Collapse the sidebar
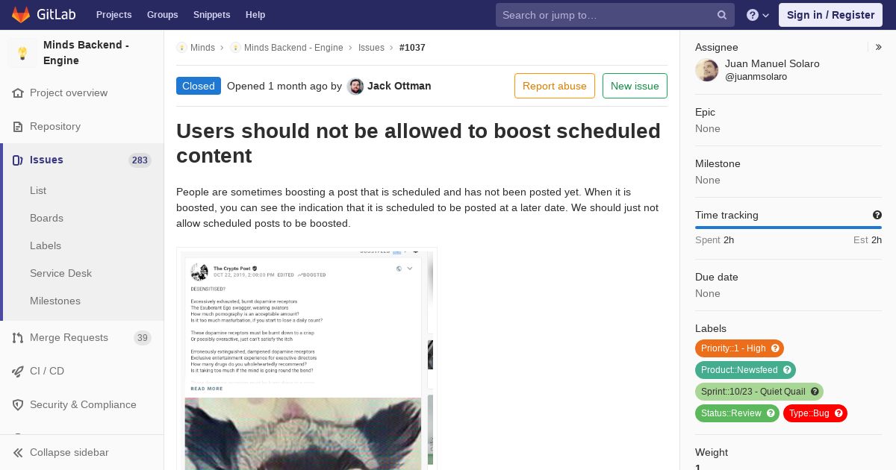The width and height of the screenshot is (896, 470). pyautogui.click(x=82, y=453)
